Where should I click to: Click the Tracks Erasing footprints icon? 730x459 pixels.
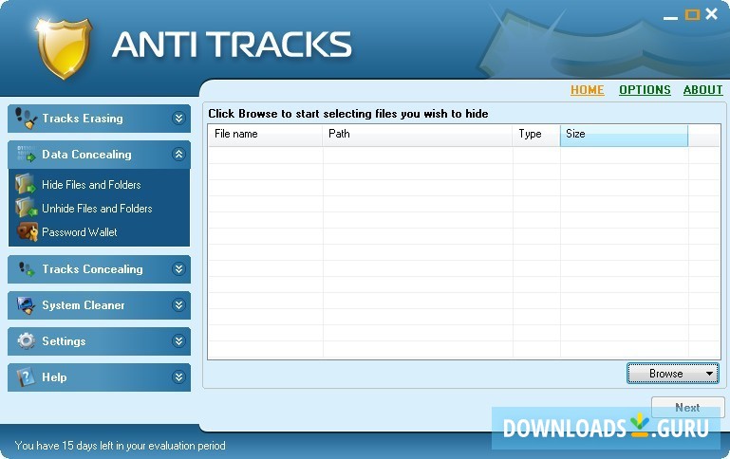pos(26,119)
